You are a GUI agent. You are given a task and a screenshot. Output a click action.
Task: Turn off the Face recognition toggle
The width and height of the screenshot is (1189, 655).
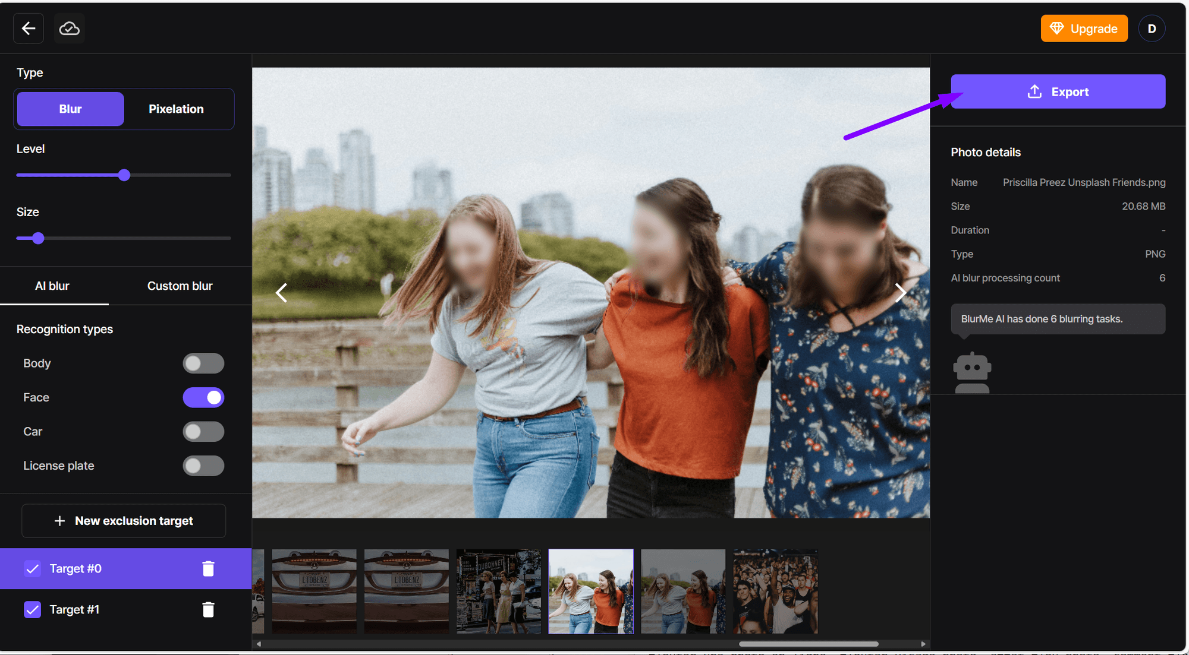click(203, 397)
